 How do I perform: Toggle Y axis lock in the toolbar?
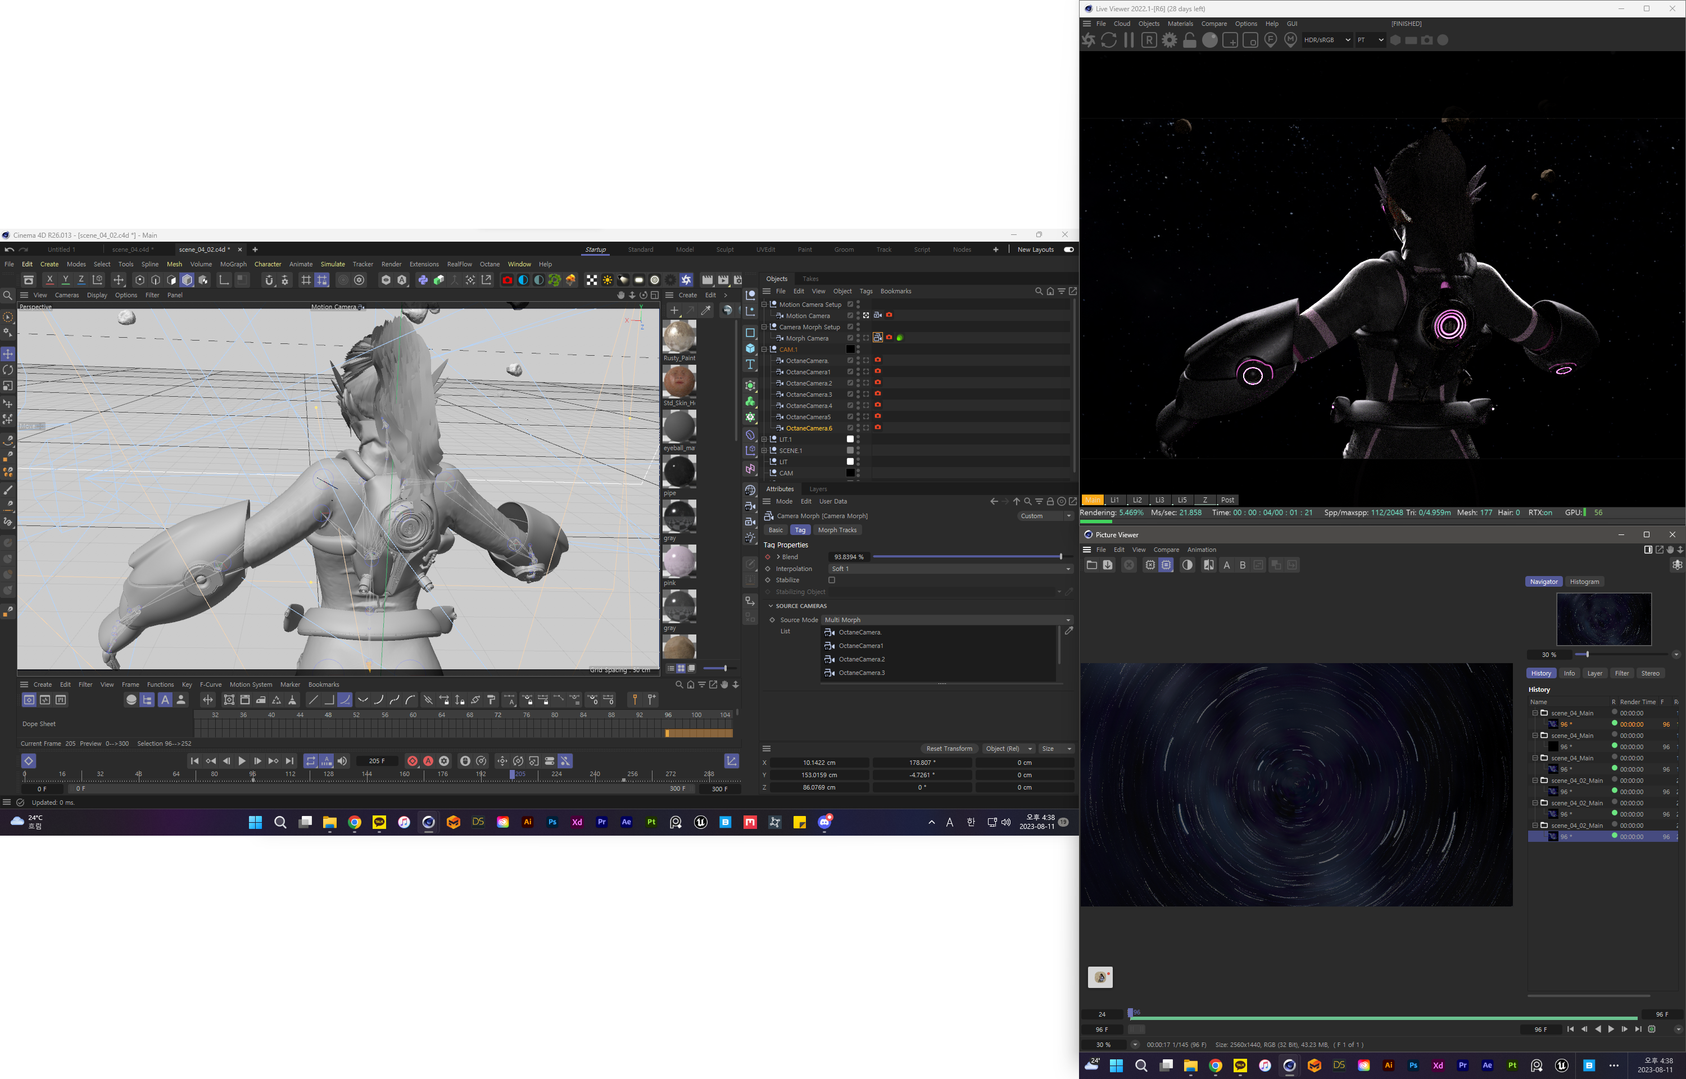coord(66,280)
